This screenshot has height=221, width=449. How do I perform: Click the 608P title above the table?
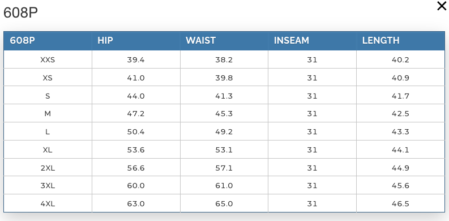(20, 13)
